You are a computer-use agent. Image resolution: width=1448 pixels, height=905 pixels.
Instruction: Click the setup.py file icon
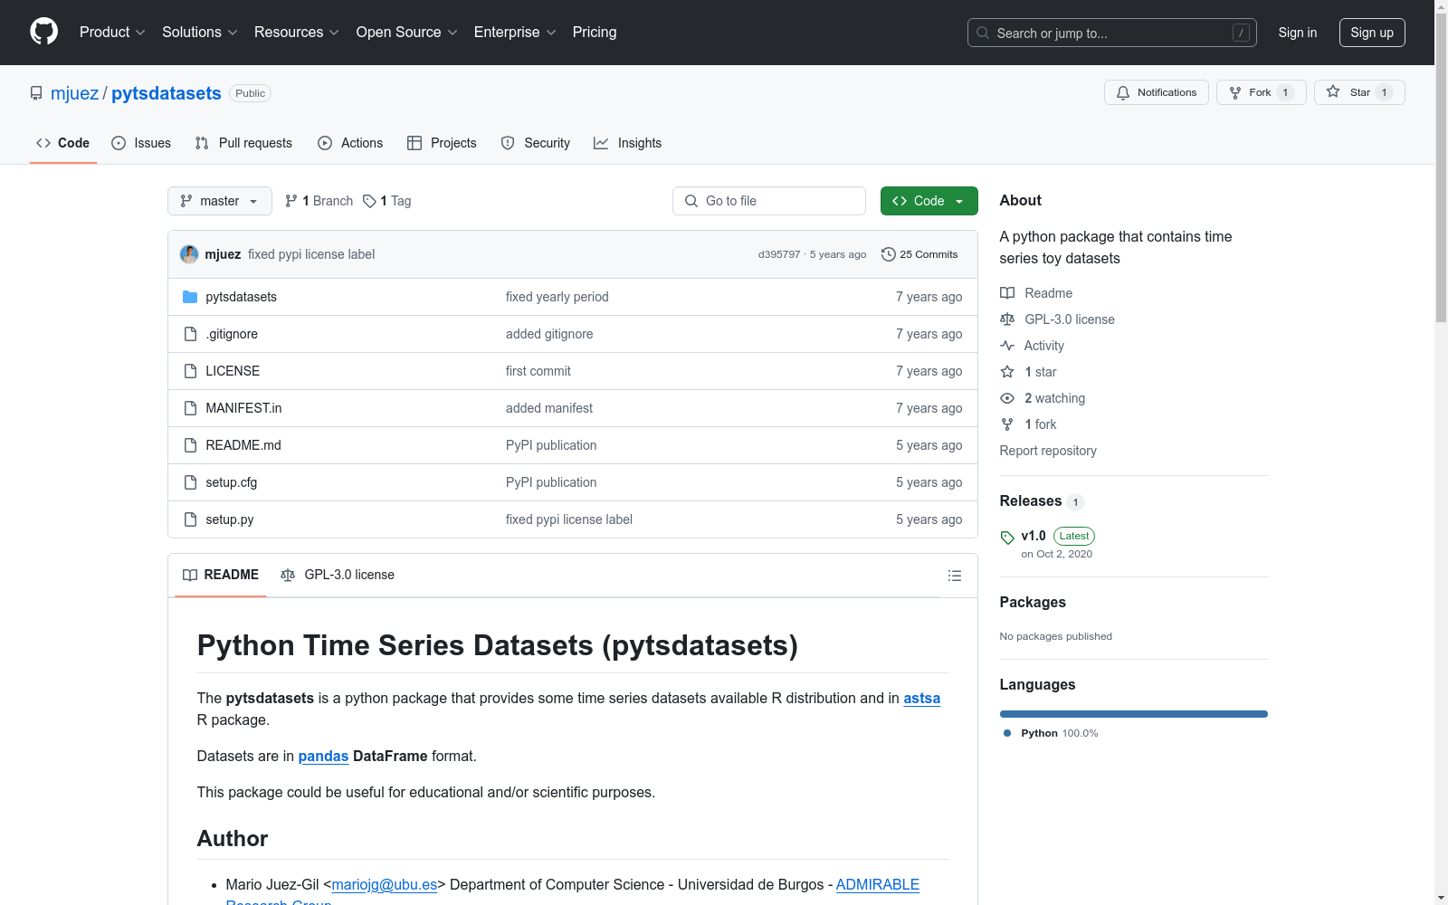coord(190,519)
